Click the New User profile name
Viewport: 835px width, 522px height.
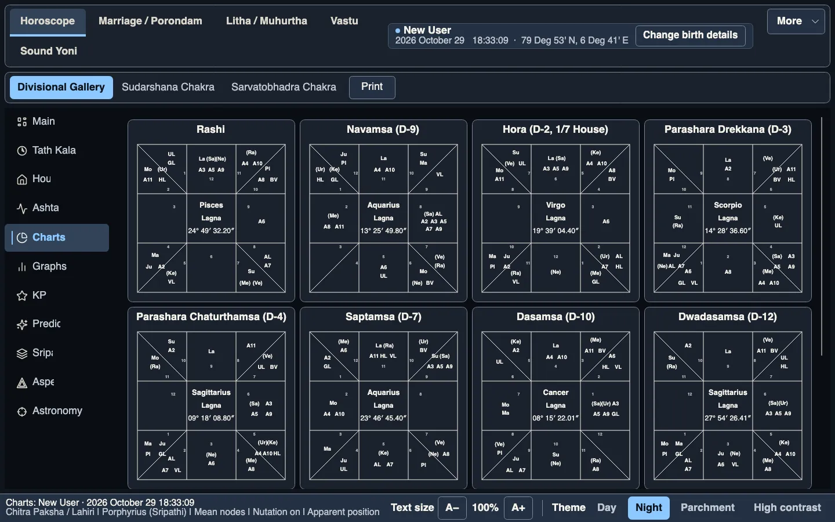tap(427, 30)
